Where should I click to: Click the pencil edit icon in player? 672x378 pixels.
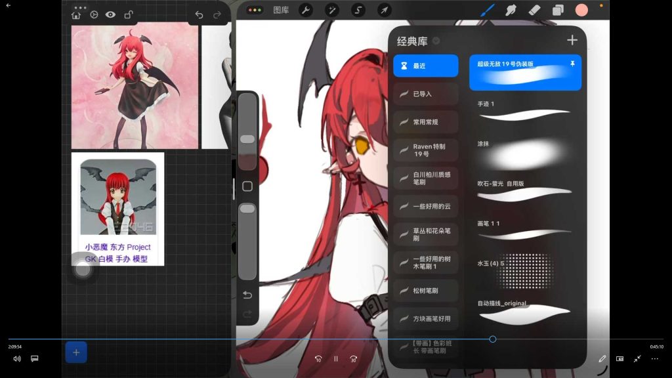[602, 359]
